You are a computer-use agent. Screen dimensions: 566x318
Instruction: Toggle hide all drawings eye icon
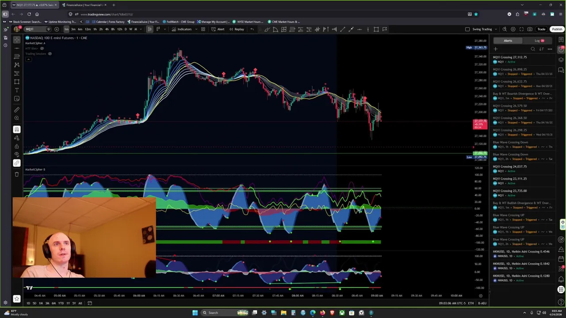17,155
